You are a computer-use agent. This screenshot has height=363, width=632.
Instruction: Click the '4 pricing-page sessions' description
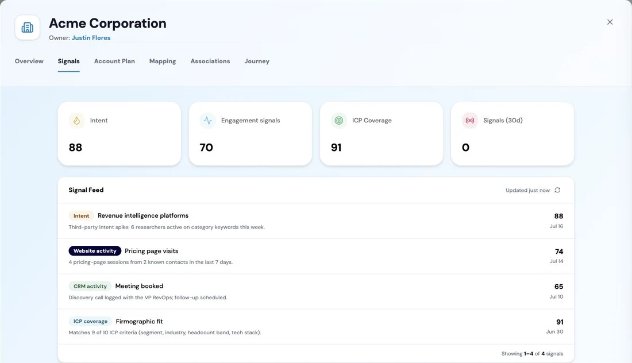click(x=151, y=262)
